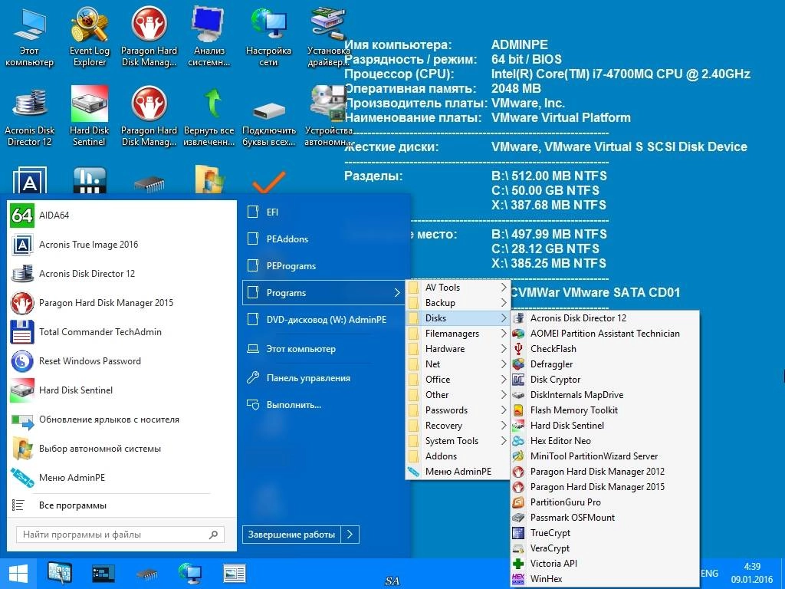This screenshot has width=785, height=589.
Task: Click search magnifier icon in start menu
Action: click(213, 535)
